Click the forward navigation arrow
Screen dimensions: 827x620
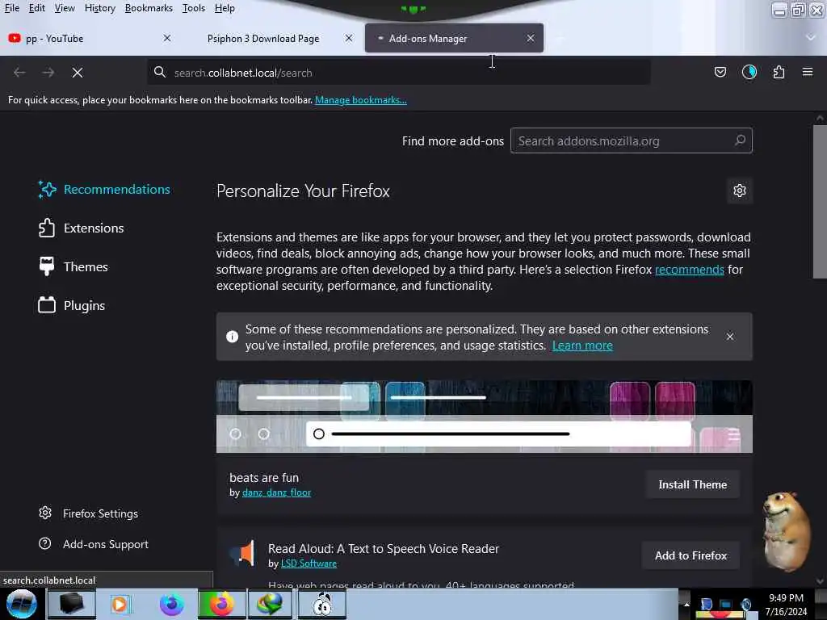[48, 72]
